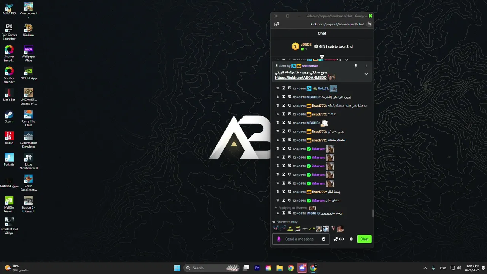Select Little Nightmares II desktop icon
Image resolution: width=487 pixels, height=274 pixels.
click(29, 162)
